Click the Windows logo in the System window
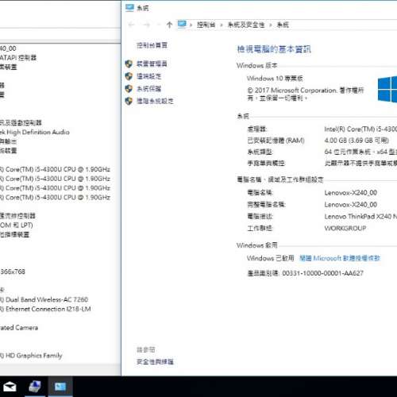397x397 pixels. tap(387, 90)
